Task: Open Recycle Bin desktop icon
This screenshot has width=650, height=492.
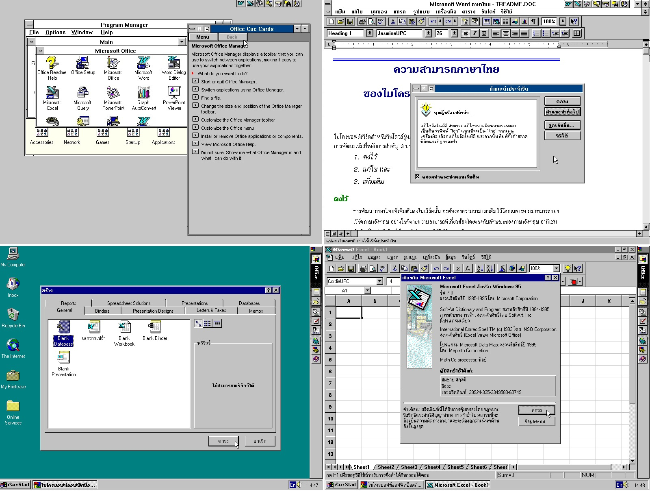Action: pos(13,318)
